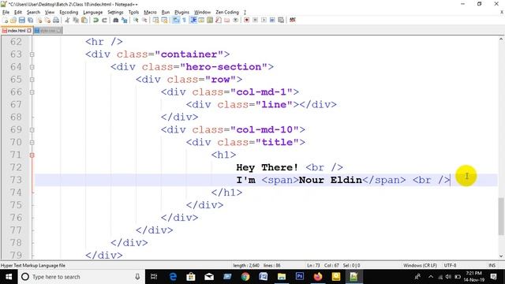
Task: Click the Zoom In toolbar icon
Action: [x=136, y=20]
